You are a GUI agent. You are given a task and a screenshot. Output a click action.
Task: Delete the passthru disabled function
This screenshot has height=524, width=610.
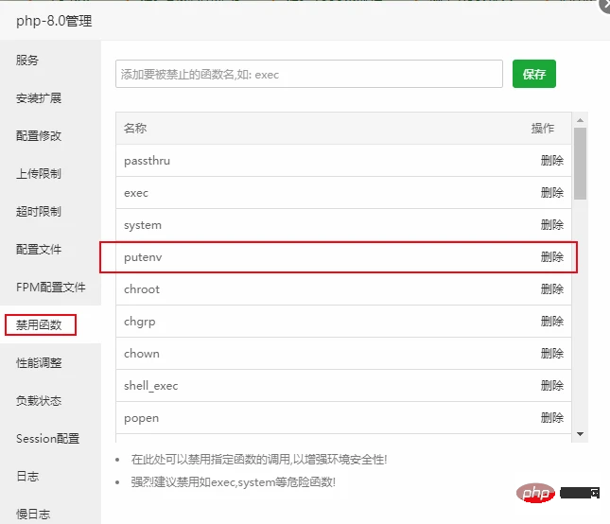551,161
